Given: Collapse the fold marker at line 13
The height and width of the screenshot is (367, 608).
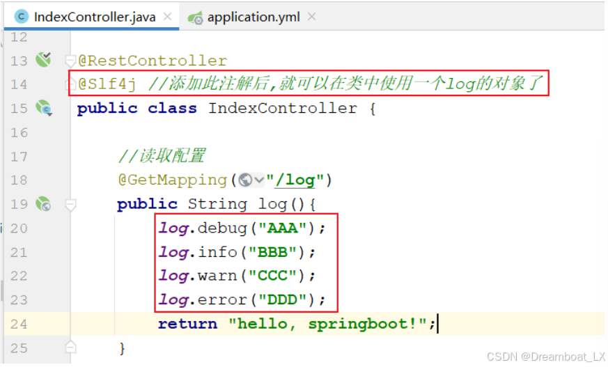Looking at the screenshot, I should click(x=70, y=61).
